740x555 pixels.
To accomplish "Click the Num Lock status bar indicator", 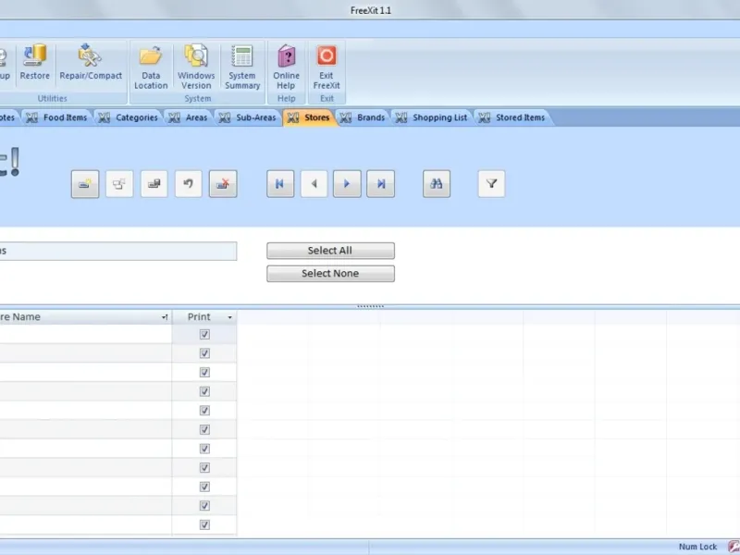I will point(697,547).
